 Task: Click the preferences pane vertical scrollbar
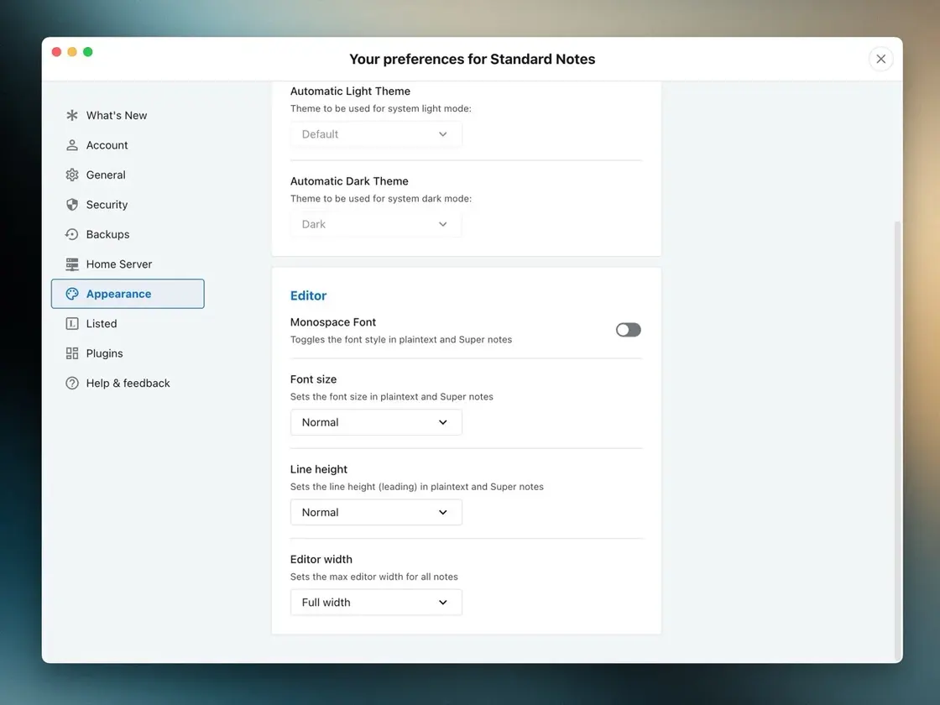coord(897,441)
